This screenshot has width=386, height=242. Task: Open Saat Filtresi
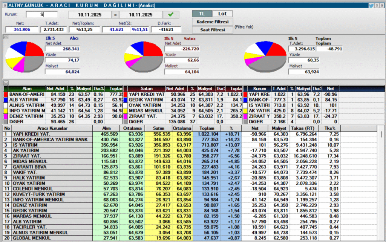click(213, 29)
